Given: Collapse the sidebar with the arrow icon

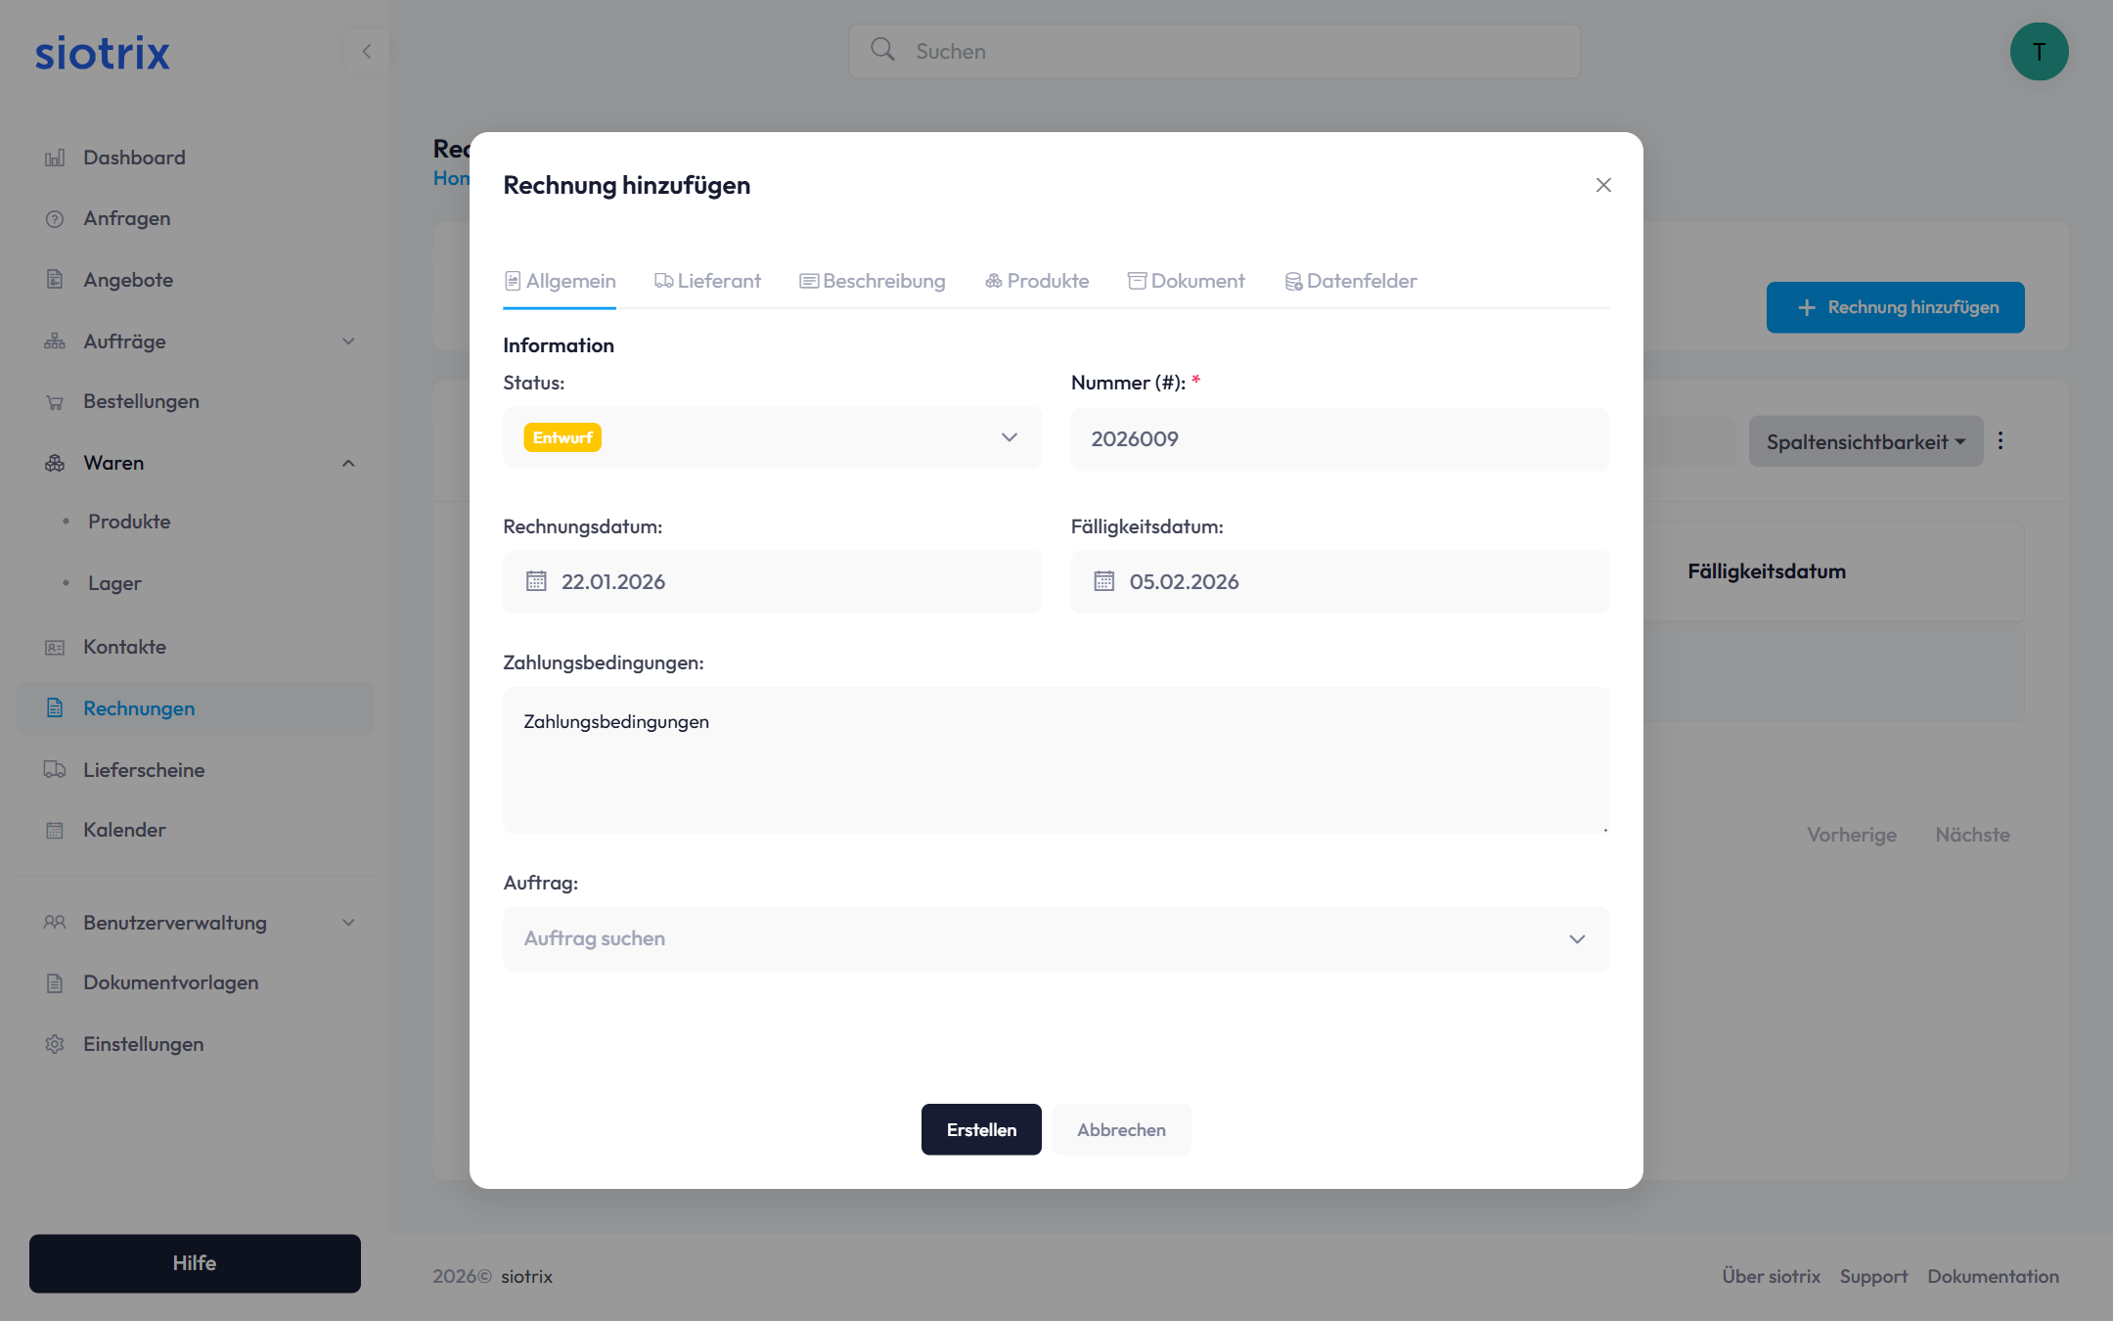Looking at the screenshot, I should pyautogui.click(x=367, y=51).
